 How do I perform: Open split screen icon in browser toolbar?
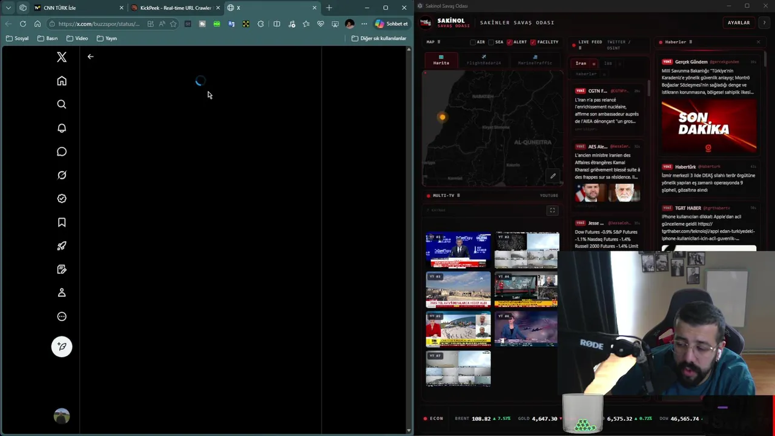(x=277, y=24)
